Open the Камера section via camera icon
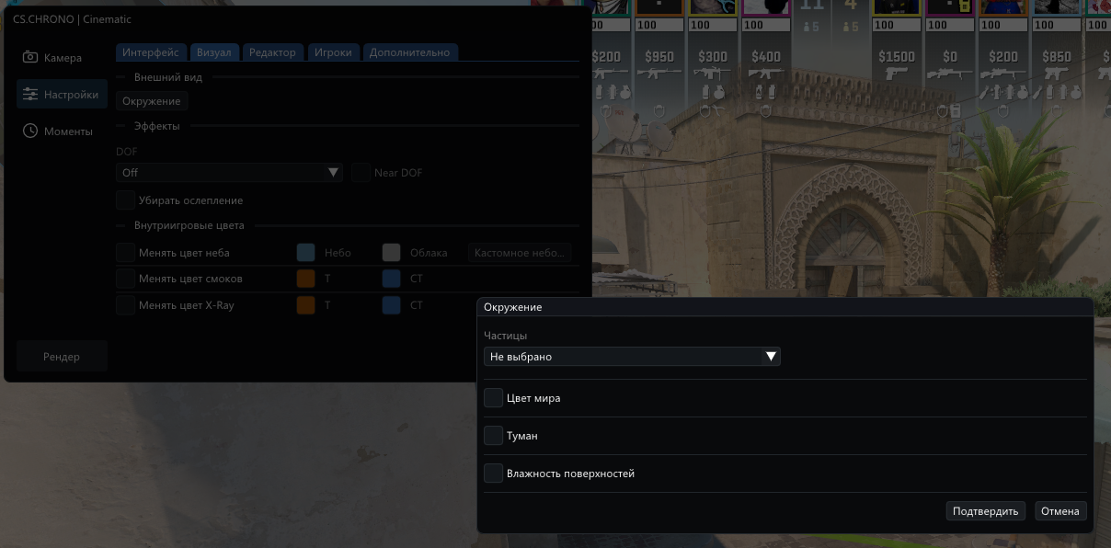Image resolution: width=1111 pixels, height=548 pixels. coord(30,57)
